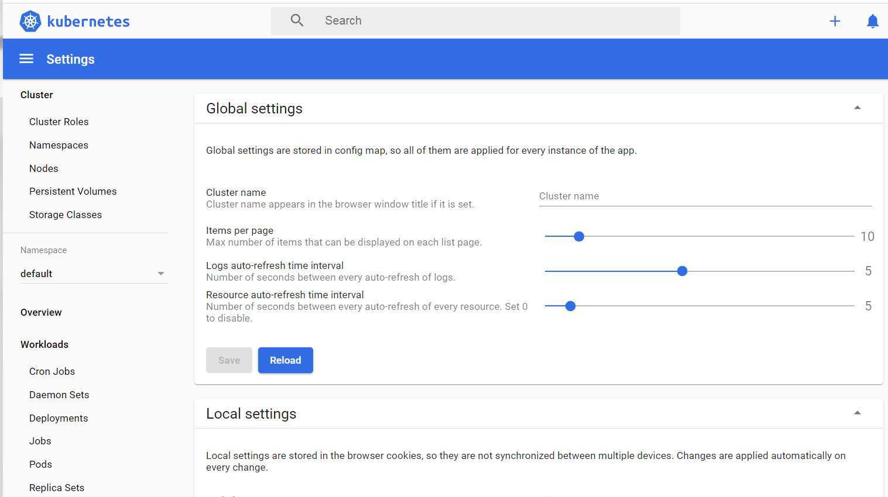The image size is (888, 497).
Task: Open Cluster Roles in sidebar
Action: pyautogui.click(x=59, y=122)
